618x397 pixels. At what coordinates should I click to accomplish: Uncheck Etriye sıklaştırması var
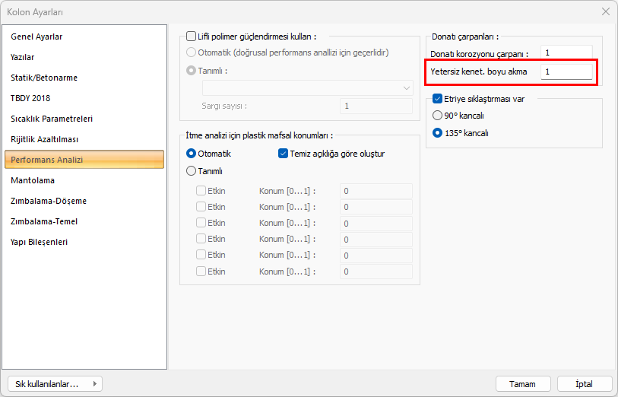click(437, 98)
